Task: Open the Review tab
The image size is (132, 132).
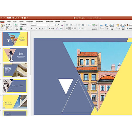Action: (58, 21)
